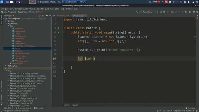Open the TwodiArray run configuration dropdown

tap(148, 12)
